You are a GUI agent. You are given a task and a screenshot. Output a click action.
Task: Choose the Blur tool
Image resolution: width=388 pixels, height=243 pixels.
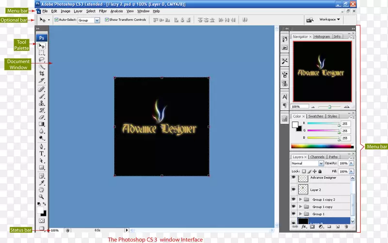pos(42,131)
